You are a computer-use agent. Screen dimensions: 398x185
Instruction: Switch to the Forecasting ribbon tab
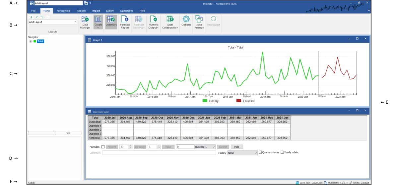[63, 11]
